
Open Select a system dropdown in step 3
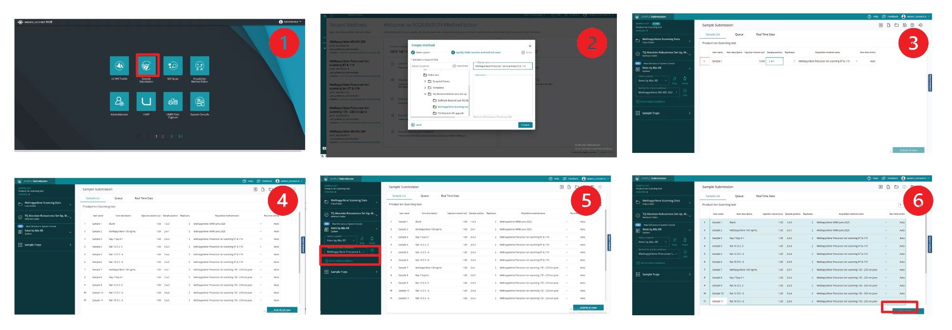click(x=652, y=80)
